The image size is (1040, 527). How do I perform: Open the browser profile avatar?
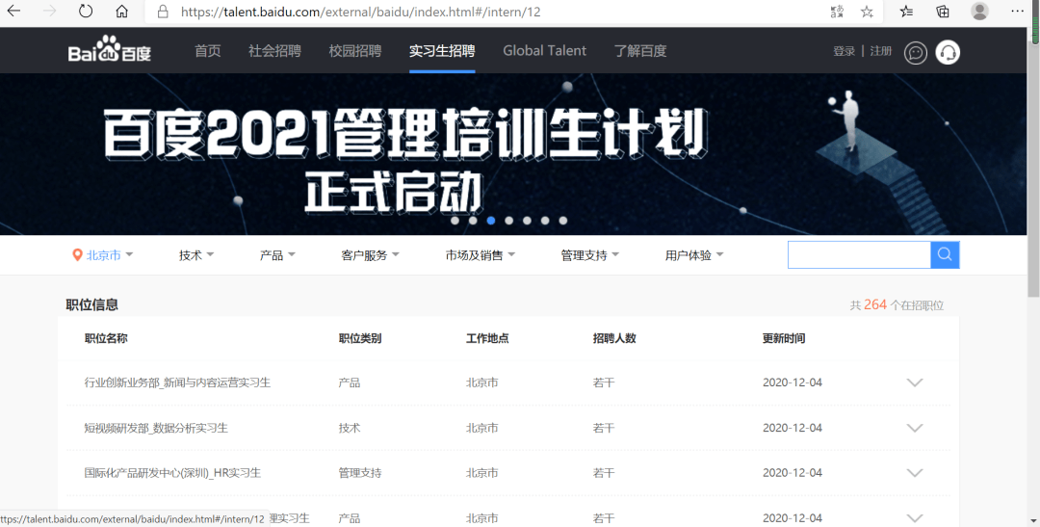(979, 12)
